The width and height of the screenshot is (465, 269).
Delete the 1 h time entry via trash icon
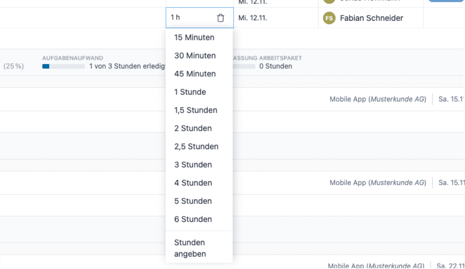221,18
